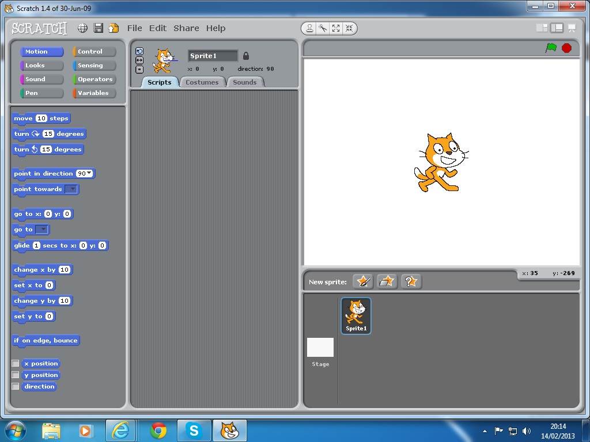Select the scissors Delete tool
The image size is (590, 442).
pyautogui.click(x=323, y=28)
